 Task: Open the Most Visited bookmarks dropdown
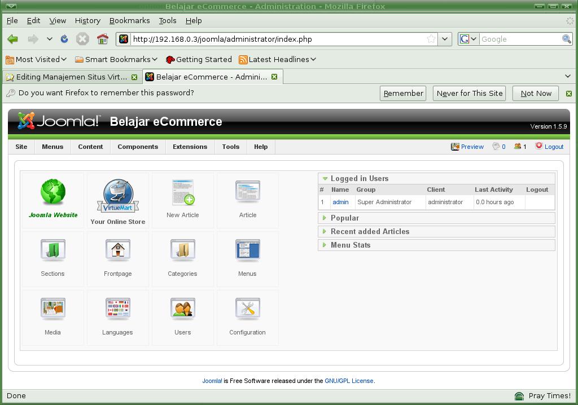point(37,59)
